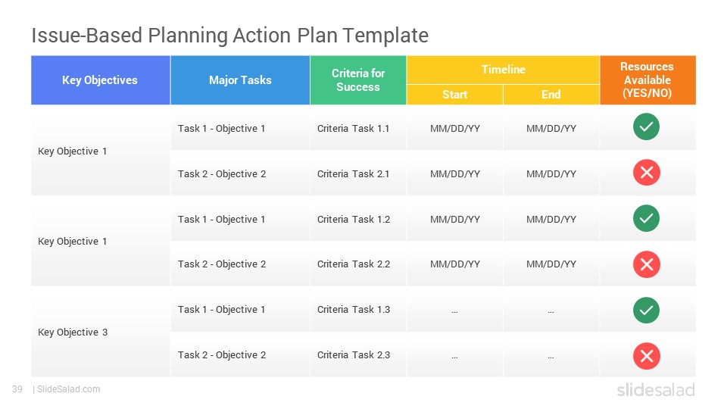Select green checkmark in Criteria Task 1.2 row
727x409 pixels.
(x=646, y=218)
